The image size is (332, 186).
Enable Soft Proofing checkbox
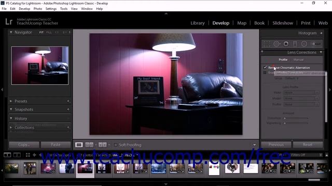click(x=115, y=145)
